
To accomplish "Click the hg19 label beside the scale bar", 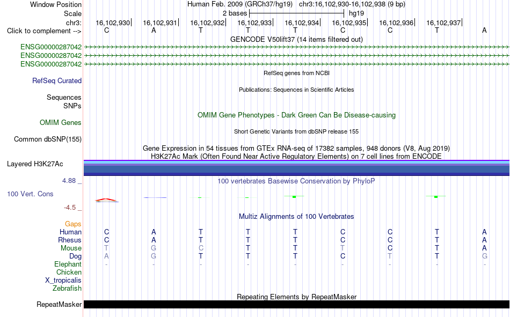I will coord(356,13).
